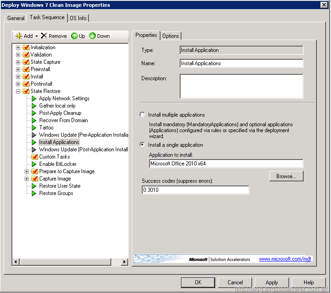The image size is (331, 293).
Task: Open the Add dropdown arrow
Action: 36,36
